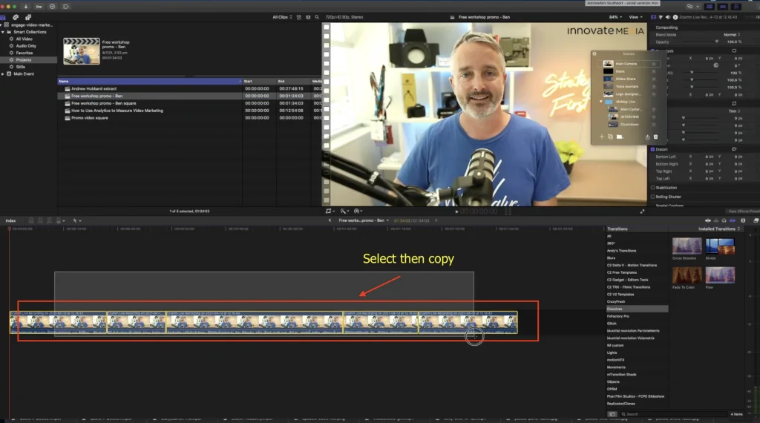Open the Blend Mode Normal dropdown
This screenshot has height=423, width=760.
coord(732,35)
